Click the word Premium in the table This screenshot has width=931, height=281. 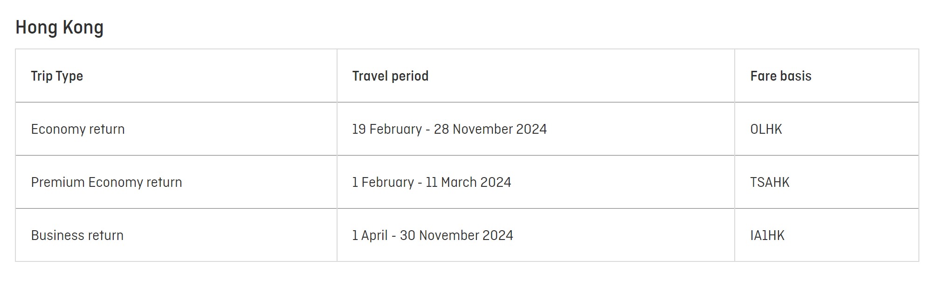pyautogui.click(x=58, y=182)
